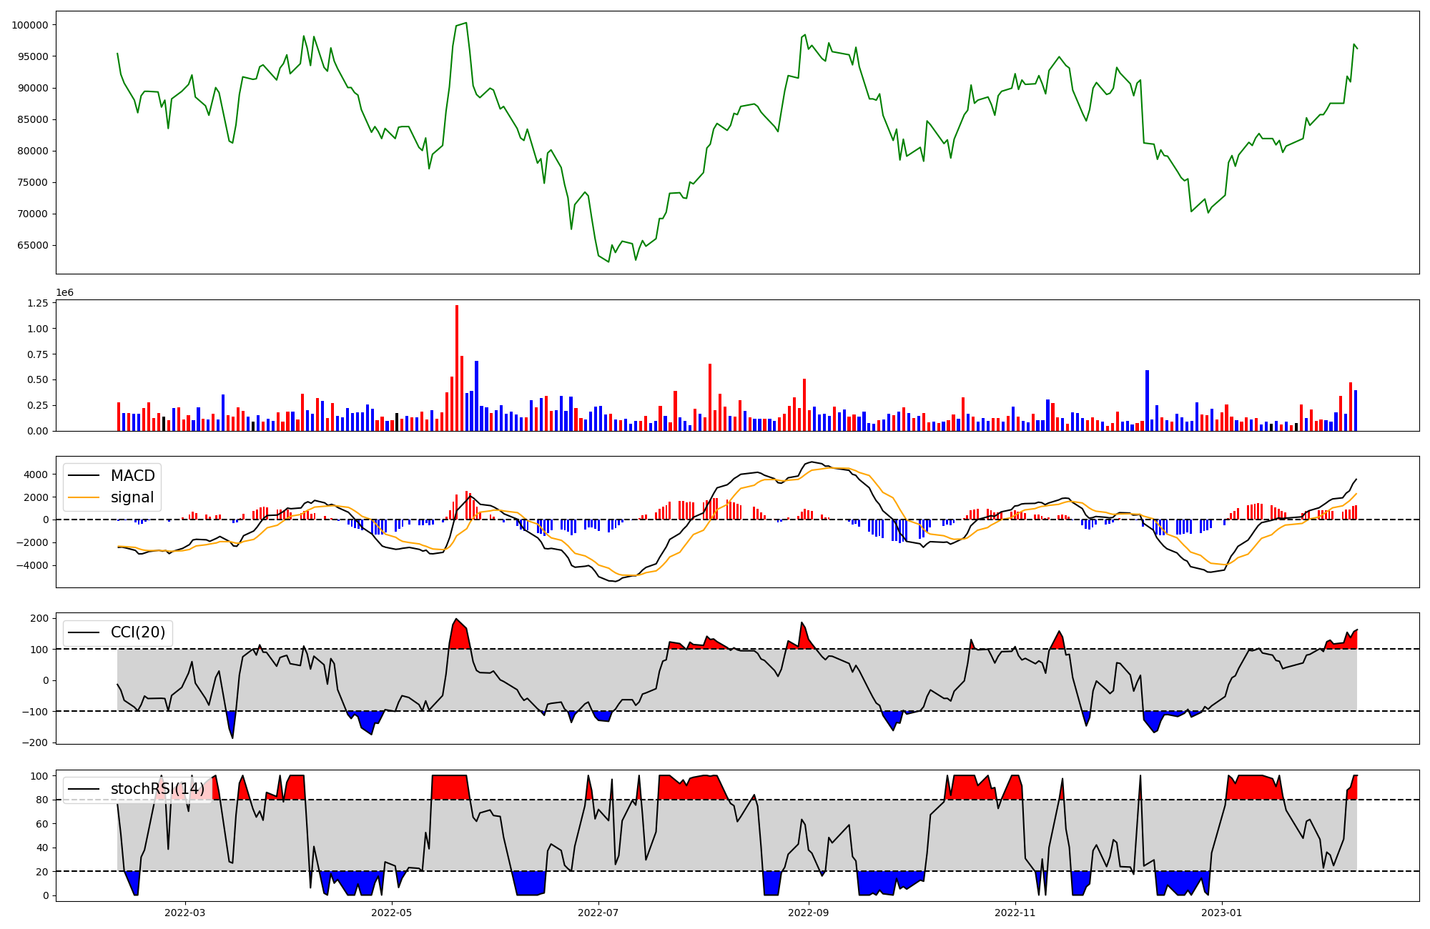
Task: Click the 1e6 scale label above volume chart
Action: 64,293
